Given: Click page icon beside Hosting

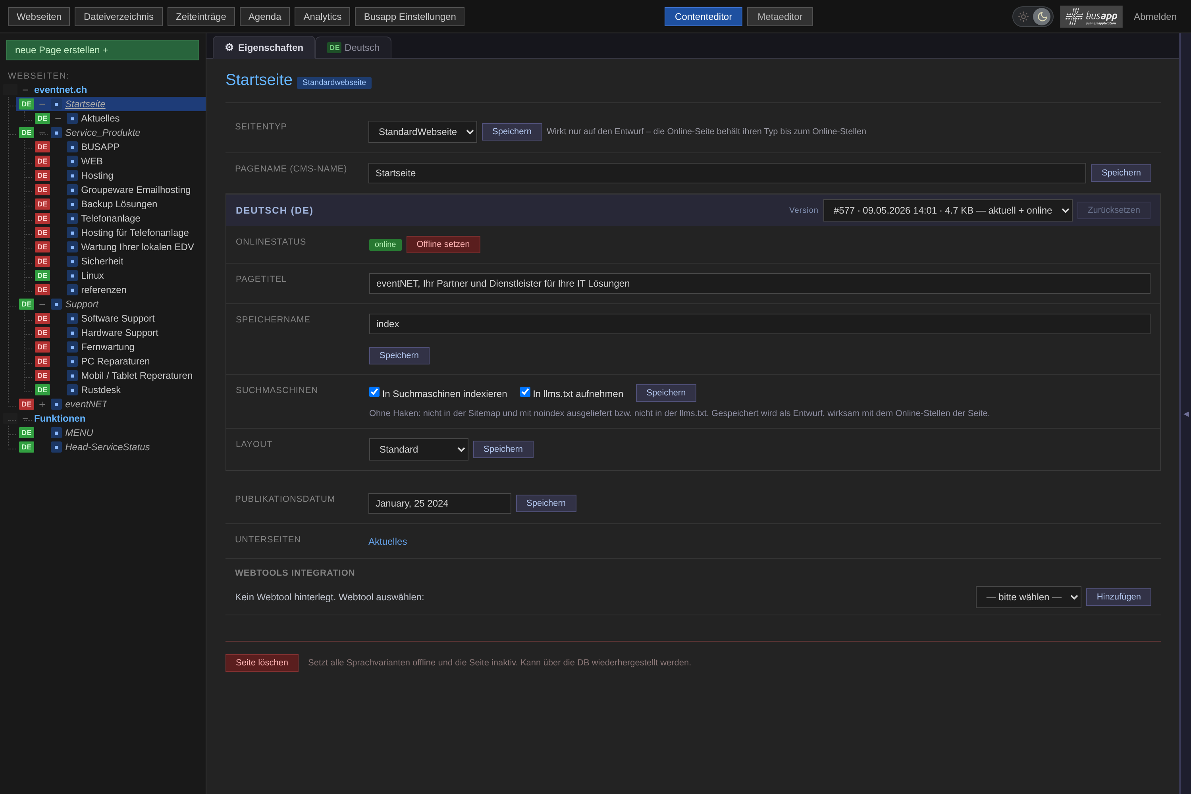Looking at the screenshot, I should pos(72,176).
